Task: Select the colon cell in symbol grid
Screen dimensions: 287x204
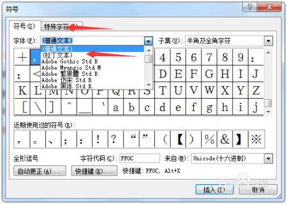Action: click(x=256, y=57)
